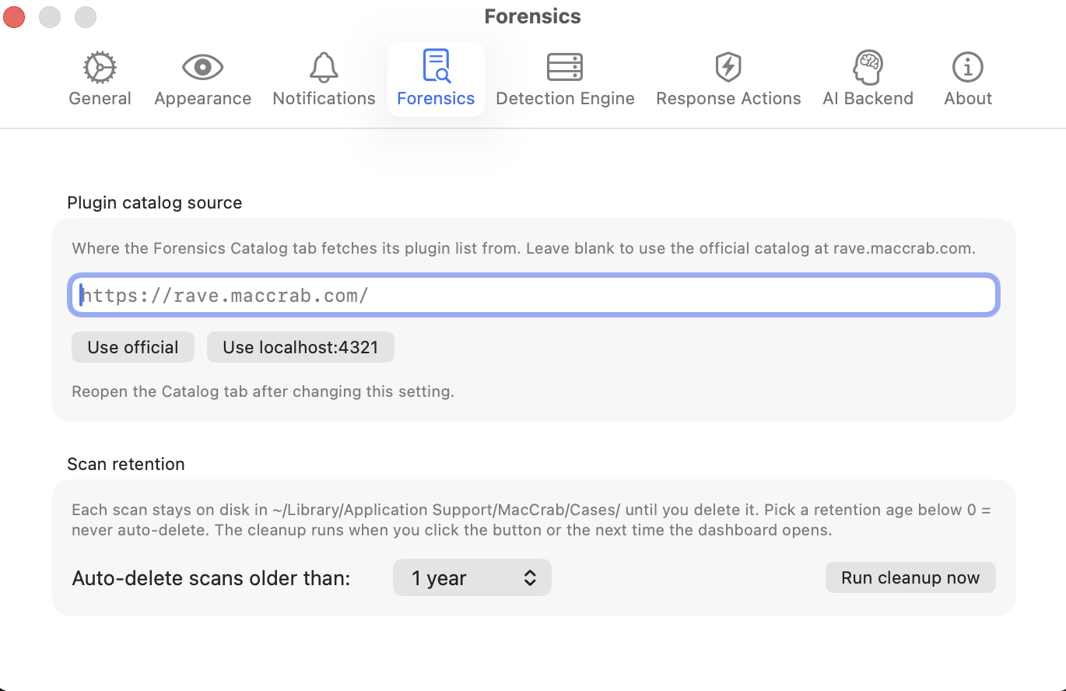
Task: Switch to the Detection Engine tab label
Action: click(565, 99)
